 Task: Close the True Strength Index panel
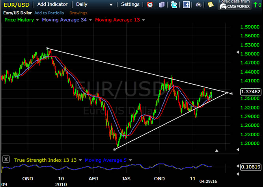click(x=6, y=159)
